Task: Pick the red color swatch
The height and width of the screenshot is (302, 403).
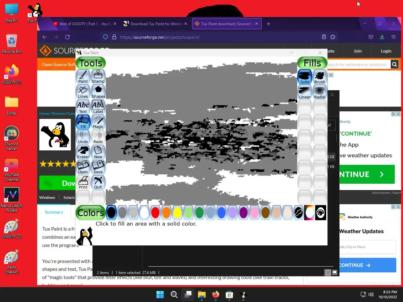Action: click(x=155, y=213)
